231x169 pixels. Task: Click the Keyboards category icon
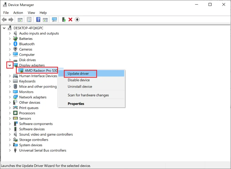click(x=15, y=81)
